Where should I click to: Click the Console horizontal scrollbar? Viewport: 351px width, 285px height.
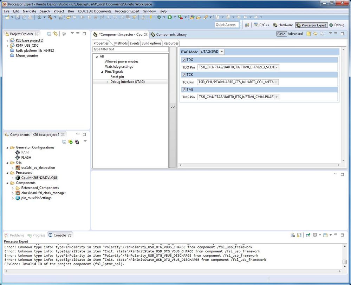click(x=173, y=271)
